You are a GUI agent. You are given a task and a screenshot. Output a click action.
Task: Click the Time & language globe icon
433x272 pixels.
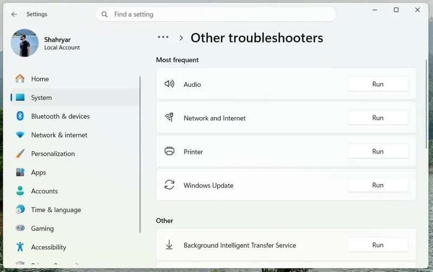pyautogui.click(x=20, y=209)
